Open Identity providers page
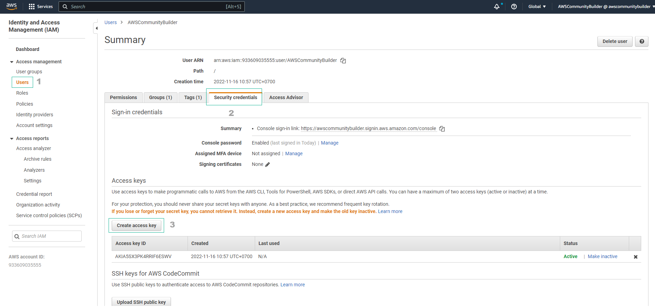The width and height of the screenshot is (655, 308). tap(35, 115)
